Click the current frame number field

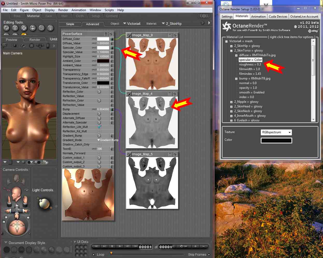[x=145, y=247]
